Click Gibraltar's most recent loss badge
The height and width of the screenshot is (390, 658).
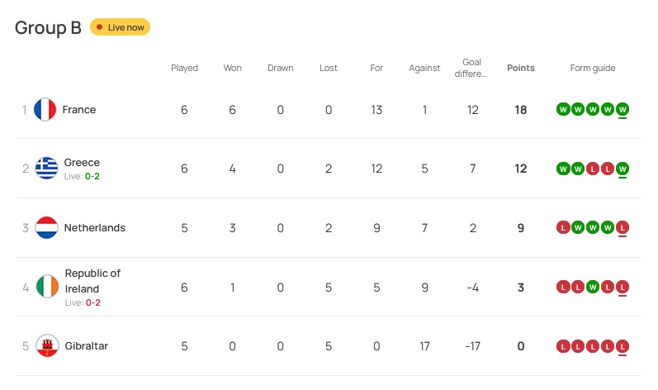(622, 346)
